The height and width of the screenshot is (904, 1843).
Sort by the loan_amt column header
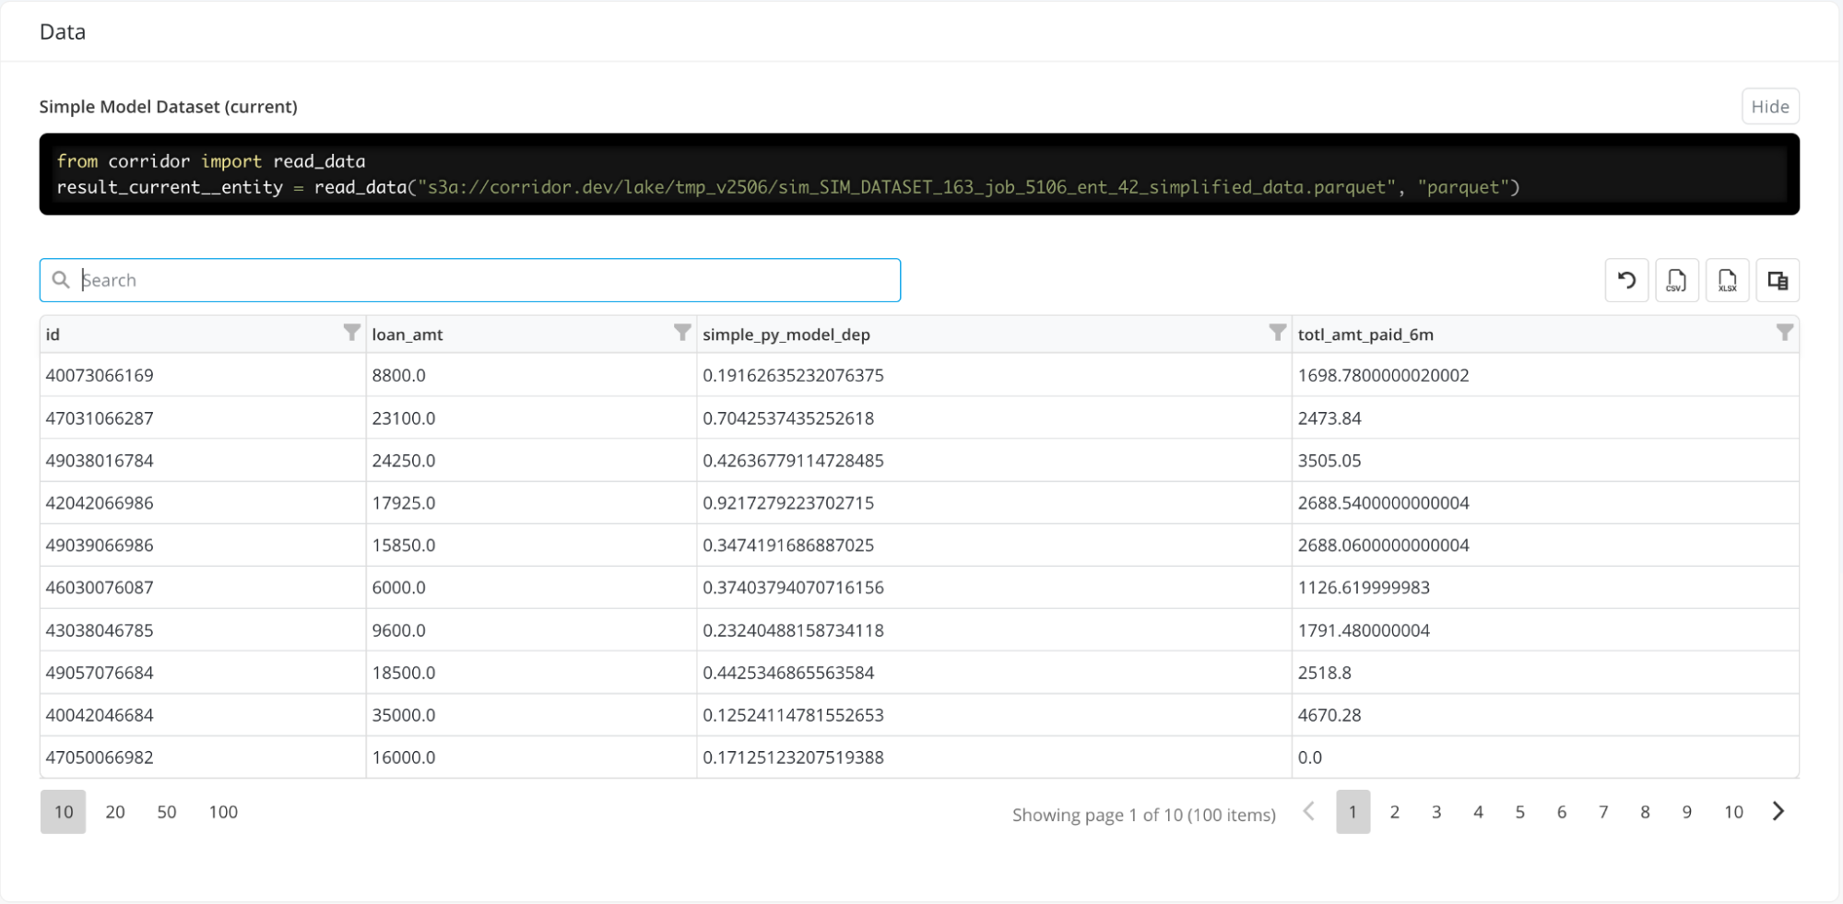coord(408,335)
